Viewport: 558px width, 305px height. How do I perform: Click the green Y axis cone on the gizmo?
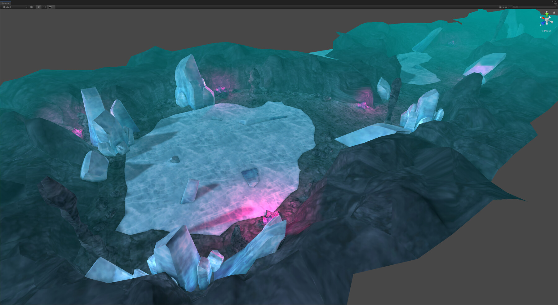[x=547, y=15]
